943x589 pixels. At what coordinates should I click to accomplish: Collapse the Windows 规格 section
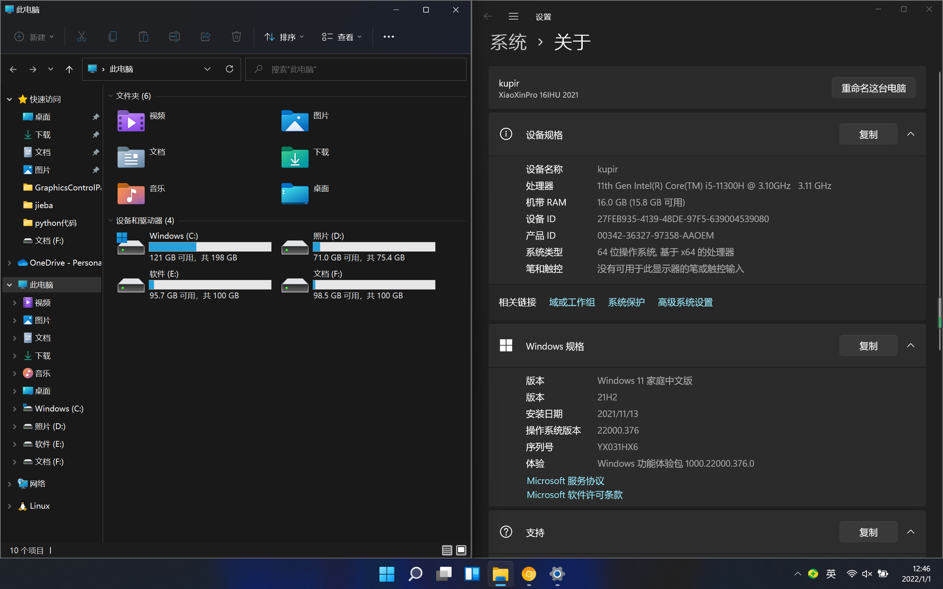911,346
